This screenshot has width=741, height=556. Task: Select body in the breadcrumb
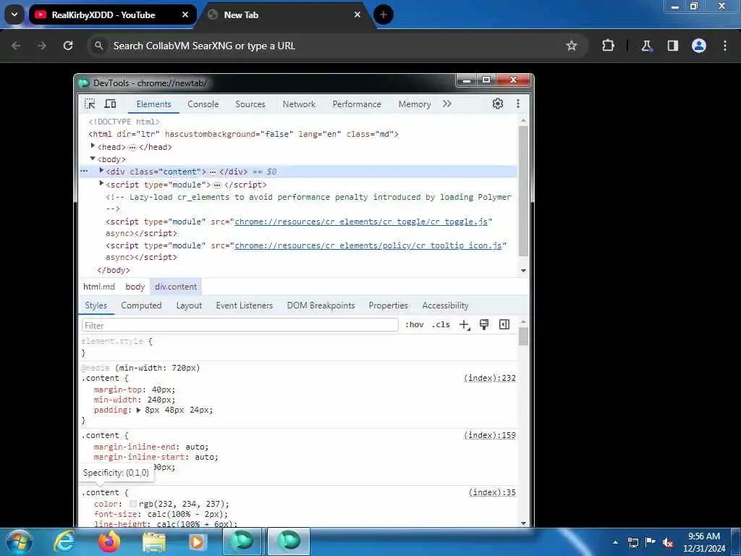tap(135, 287)
